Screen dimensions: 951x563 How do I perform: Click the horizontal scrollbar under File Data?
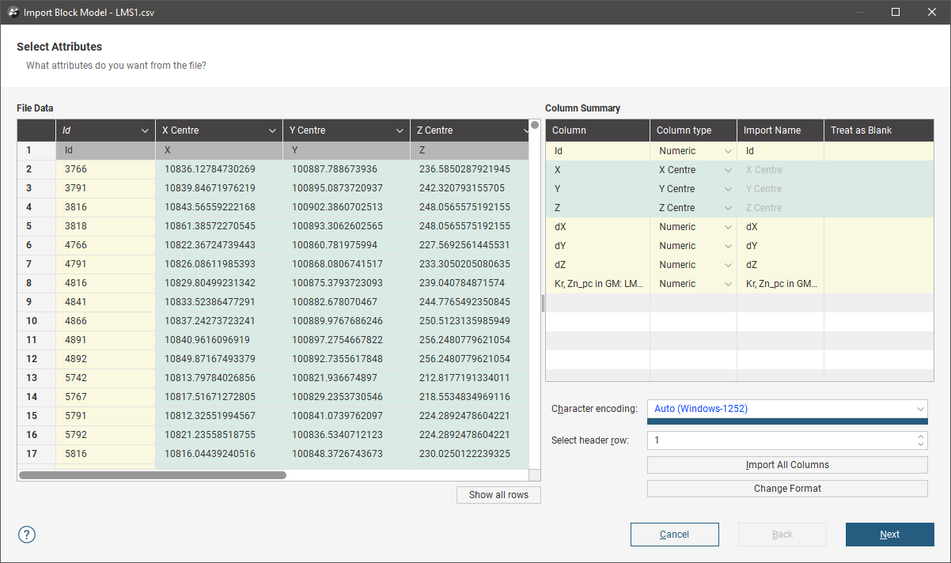click(x=153, y=475)
